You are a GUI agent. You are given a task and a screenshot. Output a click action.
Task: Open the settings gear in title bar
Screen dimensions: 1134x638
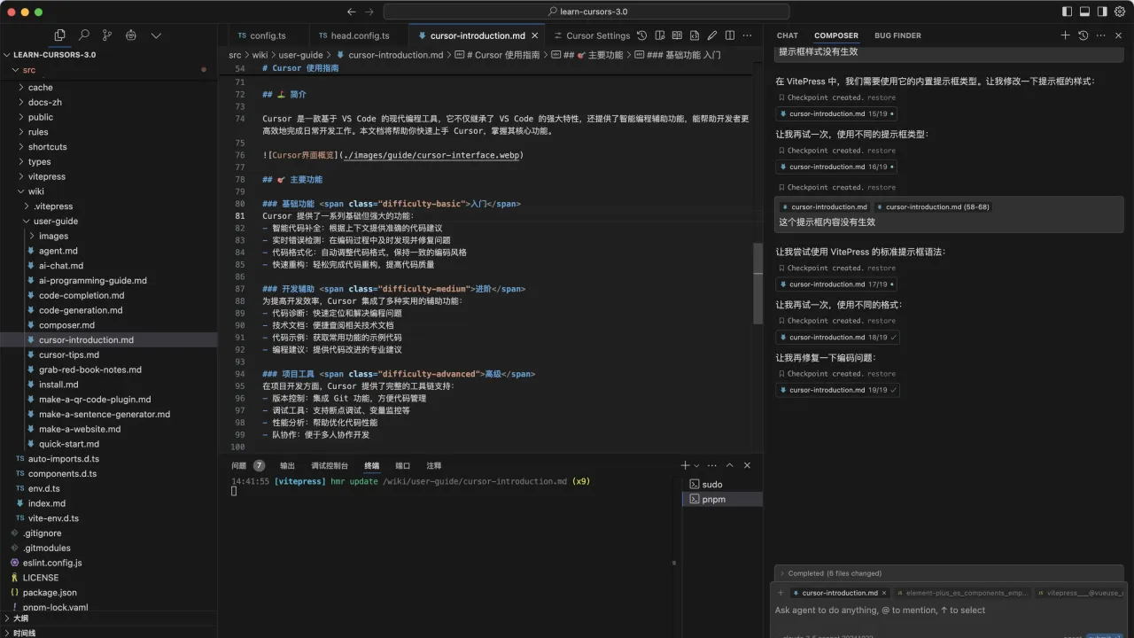[1120, 12]
